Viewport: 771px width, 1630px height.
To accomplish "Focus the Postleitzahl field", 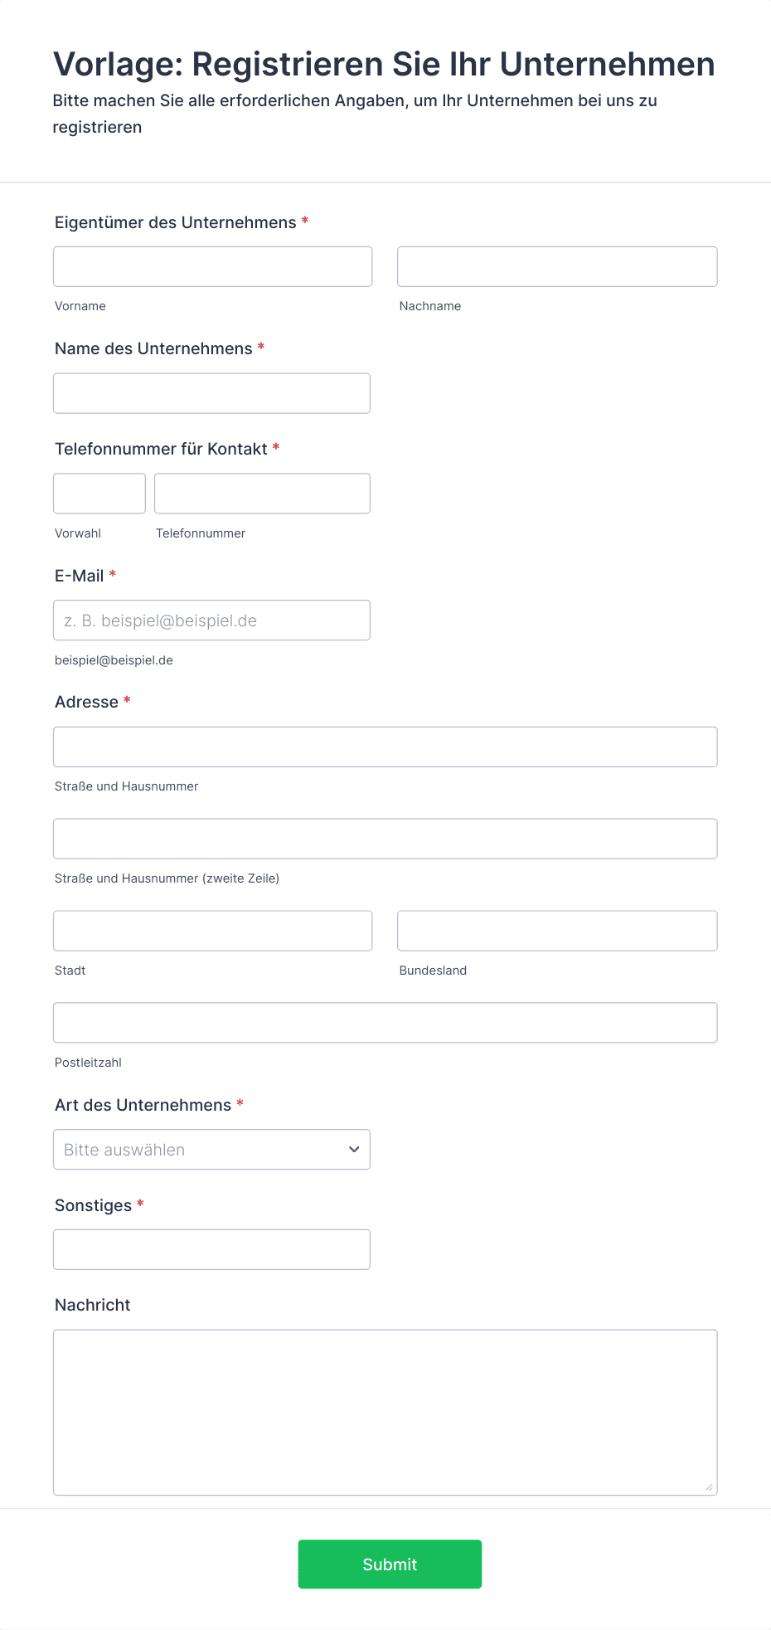I will click(x=385, y=1023).
